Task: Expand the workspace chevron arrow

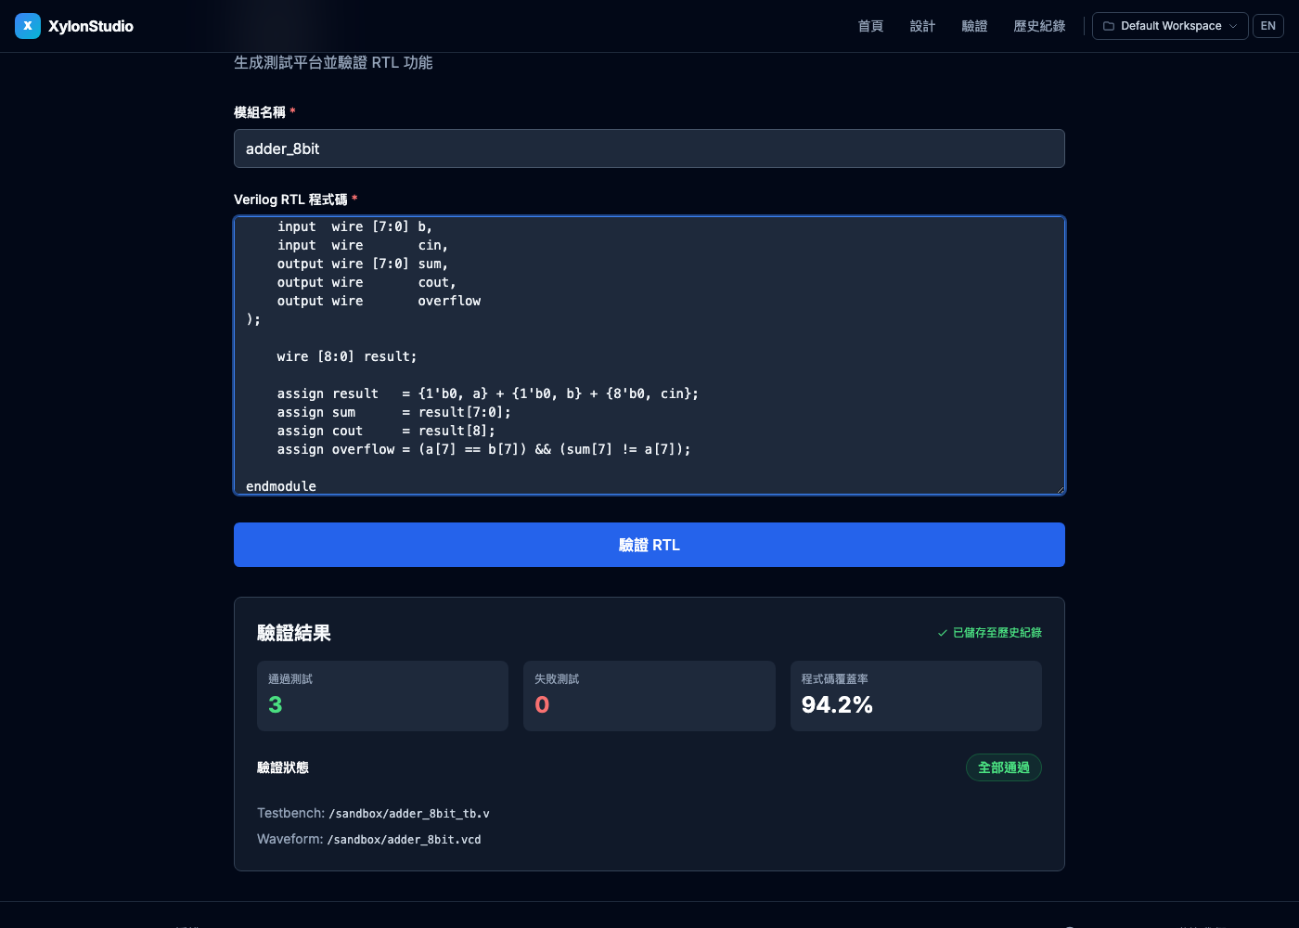Action: point(1233,26)
